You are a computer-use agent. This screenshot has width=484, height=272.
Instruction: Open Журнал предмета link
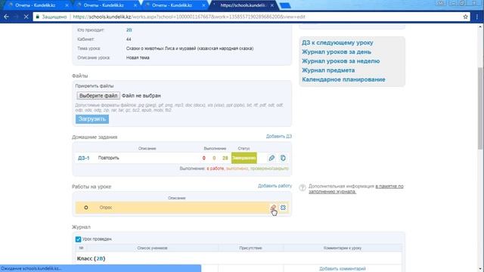(328, 70)
